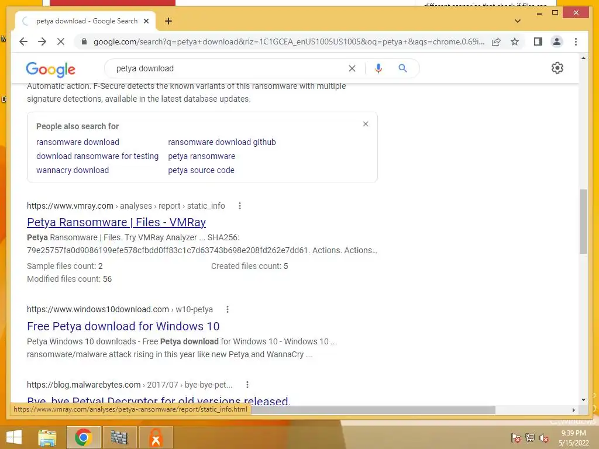Search for ransomware download
Viewport: 599px width, 449px height.
point(78,142)
